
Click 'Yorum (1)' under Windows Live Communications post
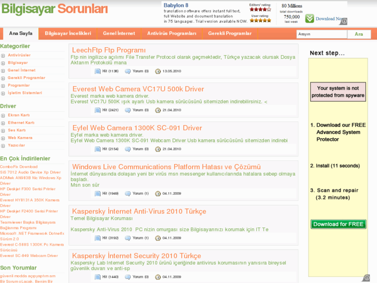[141, 193]
